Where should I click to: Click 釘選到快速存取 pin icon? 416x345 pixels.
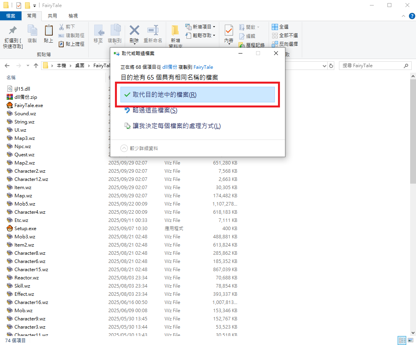click(x=13, y=31)
